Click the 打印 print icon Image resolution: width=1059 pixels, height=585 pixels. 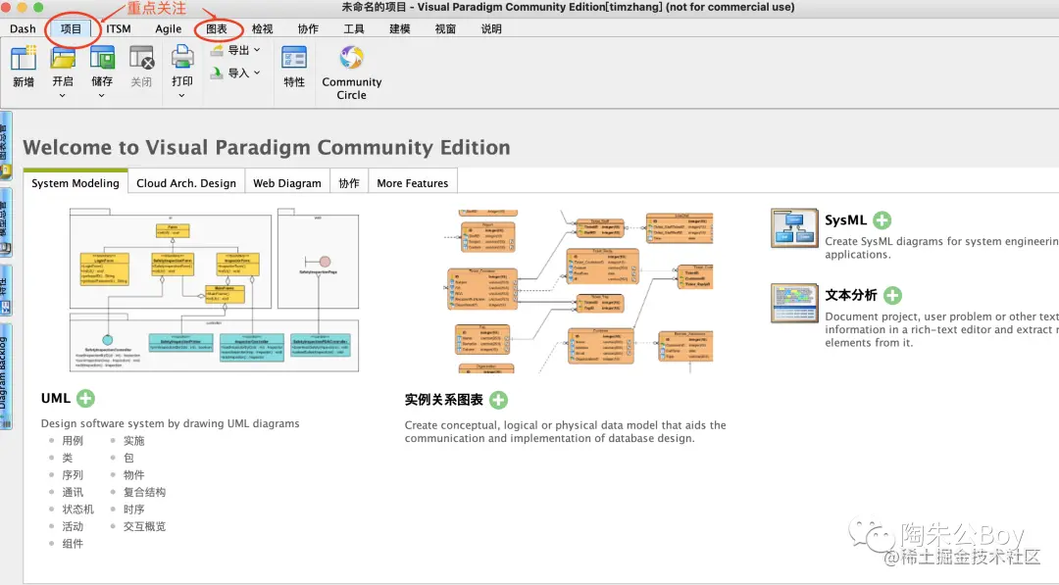pyautogui.click(x=182, y=58)
